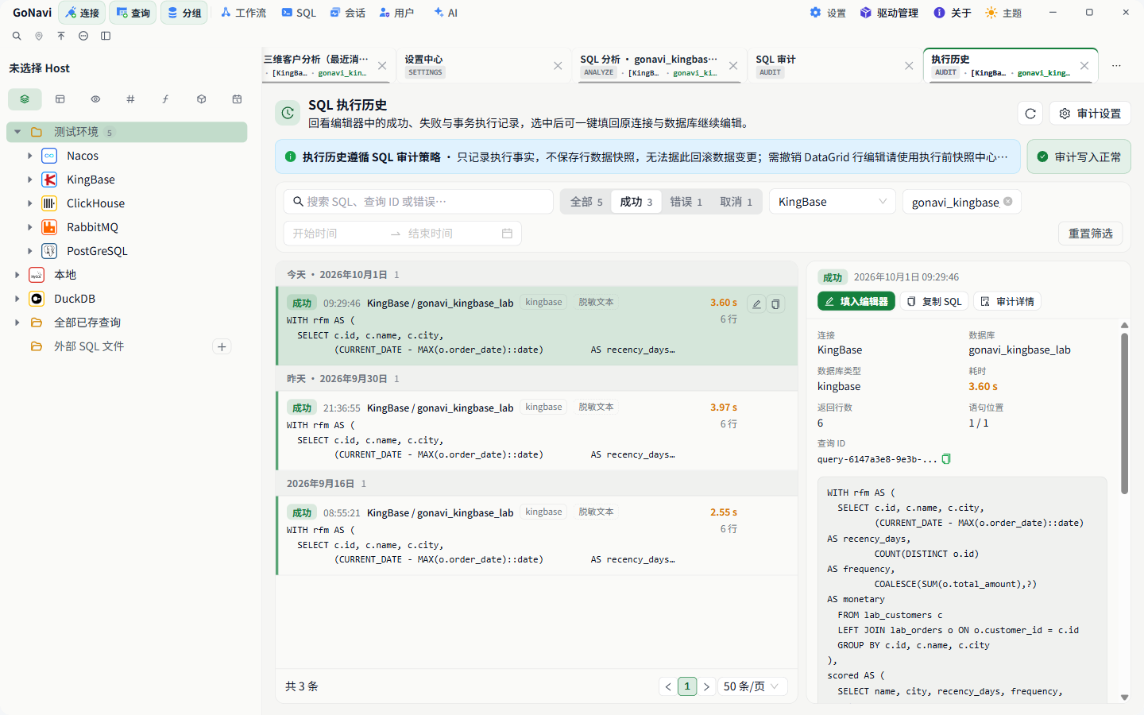Select the table filter icon in sidebar
Image resolution: width=1144 pixels, height=715 pixels.
coord(60,99)
